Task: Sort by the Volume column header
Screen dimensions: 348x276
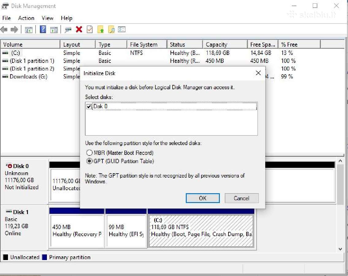Action: tap(30, 44)
